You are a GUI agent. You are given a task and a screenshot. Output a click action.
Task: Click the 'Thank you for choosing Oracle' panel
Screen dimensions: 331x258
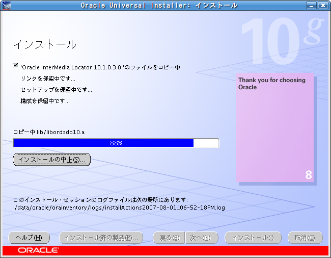click(274, 127)
